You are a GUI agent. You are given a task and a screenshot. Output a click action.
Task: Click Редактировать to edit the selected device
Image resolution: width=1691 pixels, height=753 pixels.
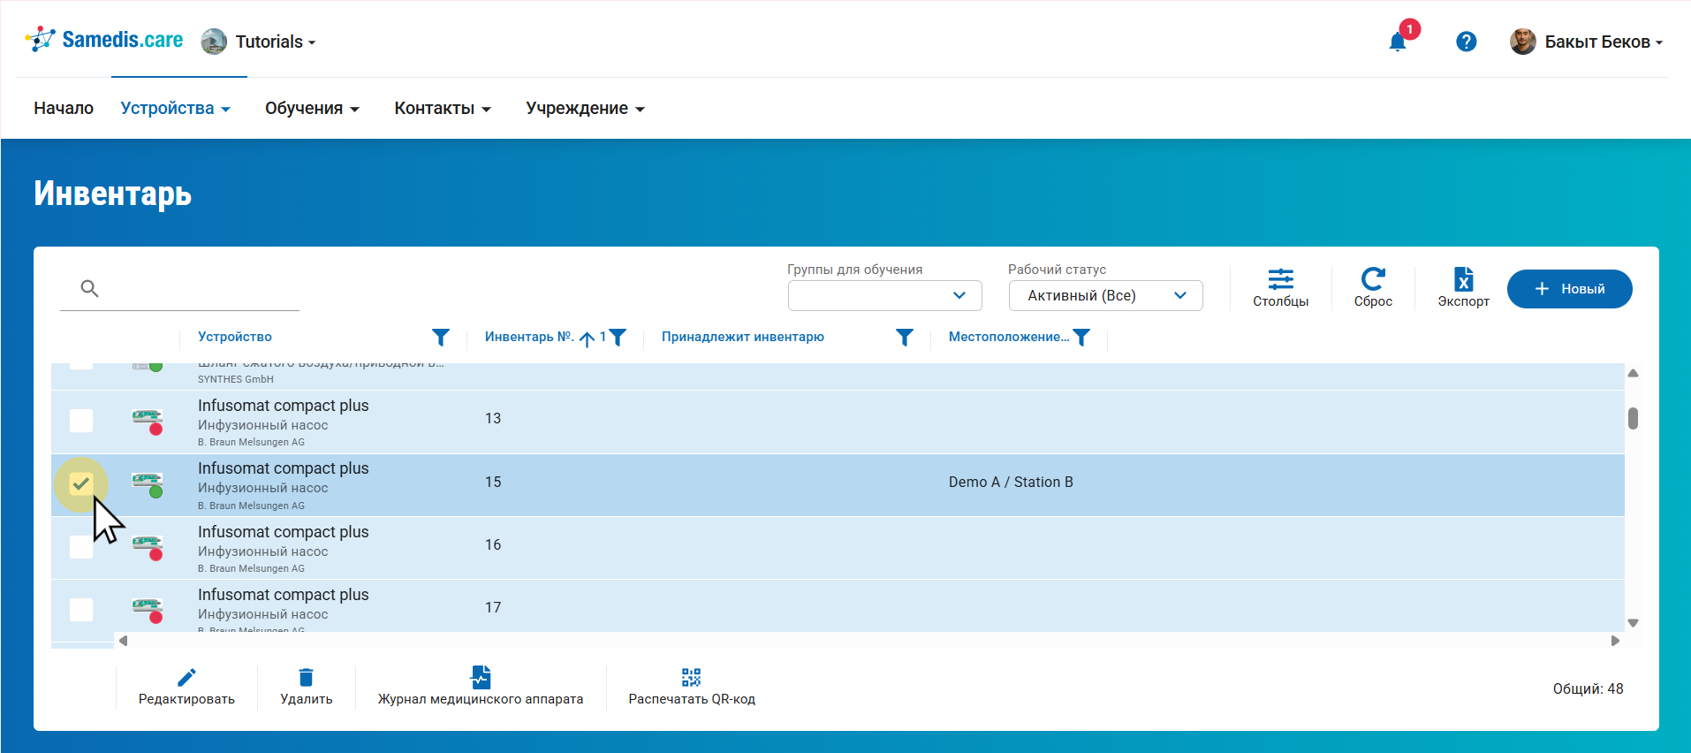point(186,687)
